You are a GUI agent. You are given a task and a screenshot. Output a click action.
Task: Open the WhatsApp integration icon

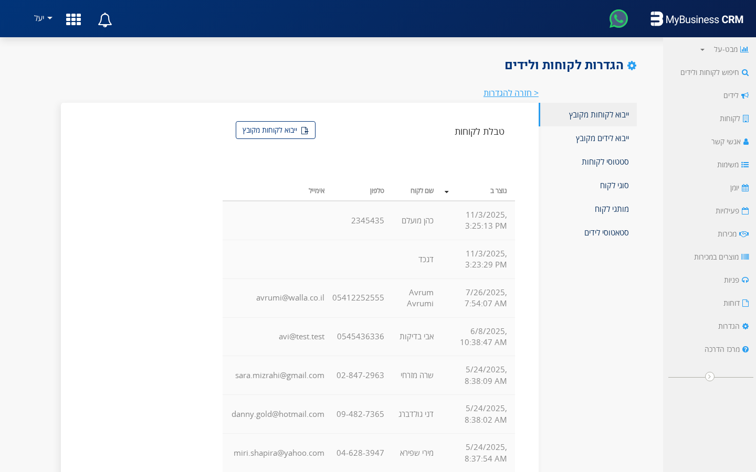(x=618, y=18)
